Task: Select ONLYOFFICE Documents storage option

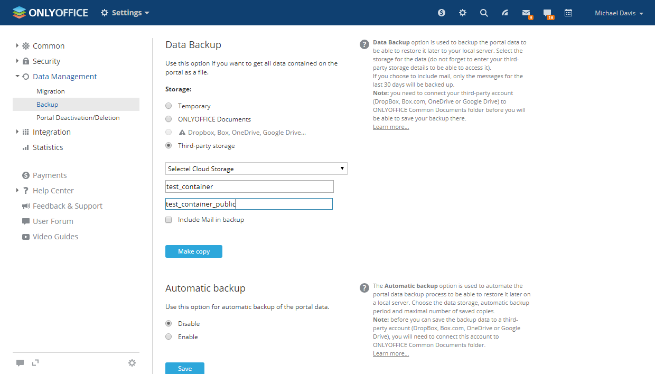Action: pyautogui.click(x=169, y=119)
